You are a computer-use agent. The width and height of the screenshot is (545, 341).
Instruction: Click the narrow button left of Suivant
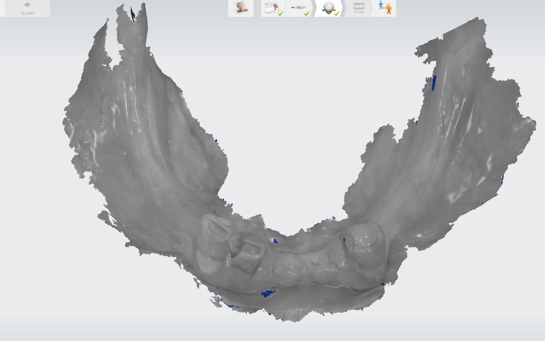[x=2, y=8]
